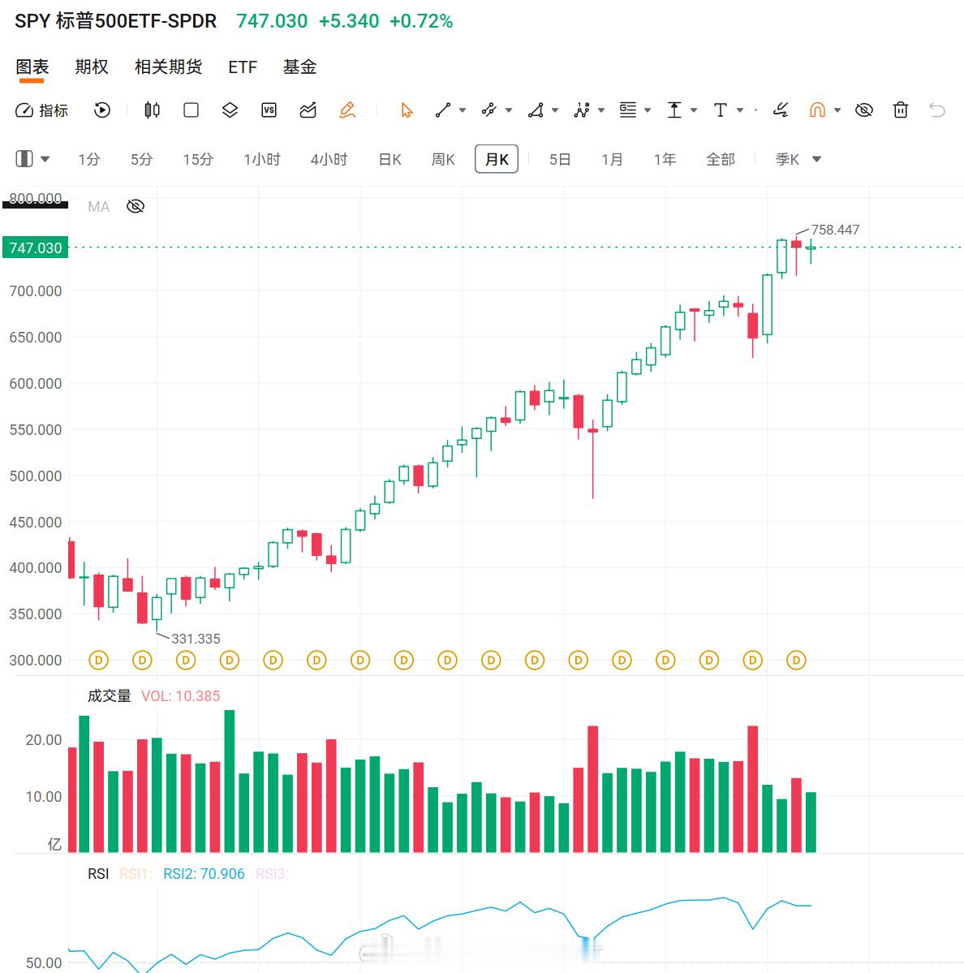Click the first dividend D marker
Screen dimensions: 964x973
click(99, 660)
